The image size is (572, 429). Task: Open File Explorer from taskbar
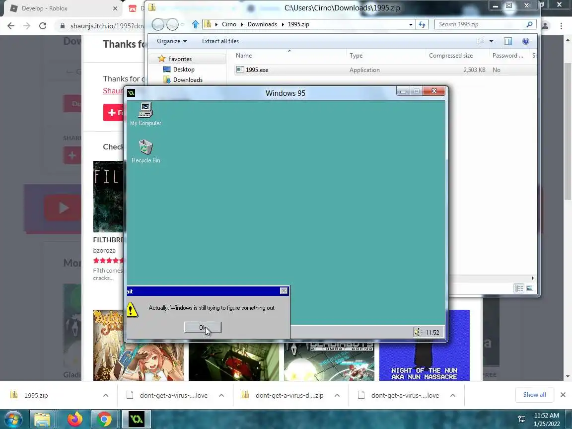(x=42, y=419)
